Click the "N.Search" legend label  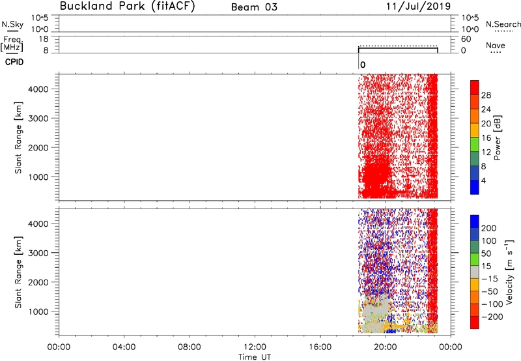pyautogui.click(x=503, y=24)
